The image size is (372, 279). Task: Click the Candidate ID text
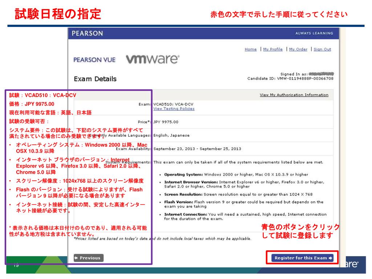click(x=290, y=78)
